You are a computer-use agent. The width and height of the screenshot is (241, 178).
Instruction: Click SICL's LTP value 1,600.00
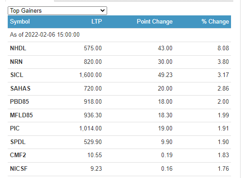click(90, 75)
